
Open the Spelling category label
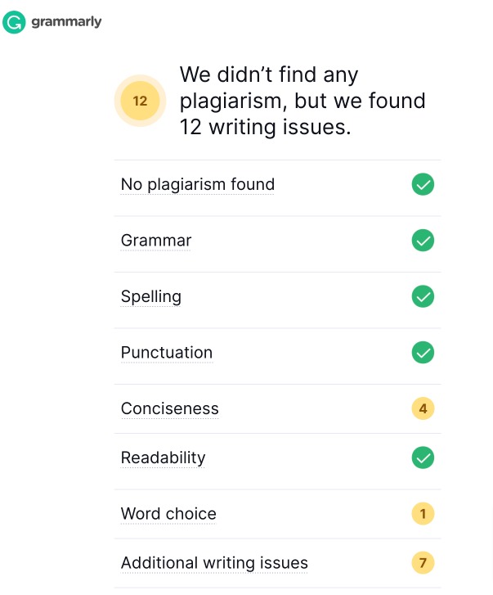coord(151,296)
